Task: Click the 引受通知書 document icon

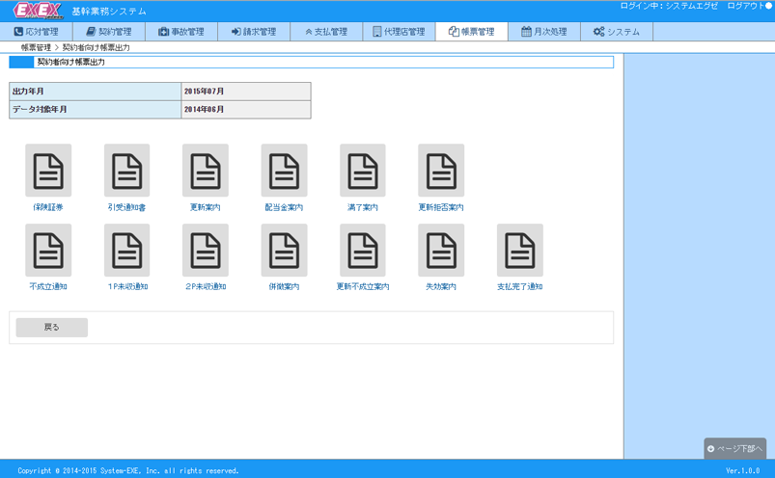Action: tap(127, 172)
